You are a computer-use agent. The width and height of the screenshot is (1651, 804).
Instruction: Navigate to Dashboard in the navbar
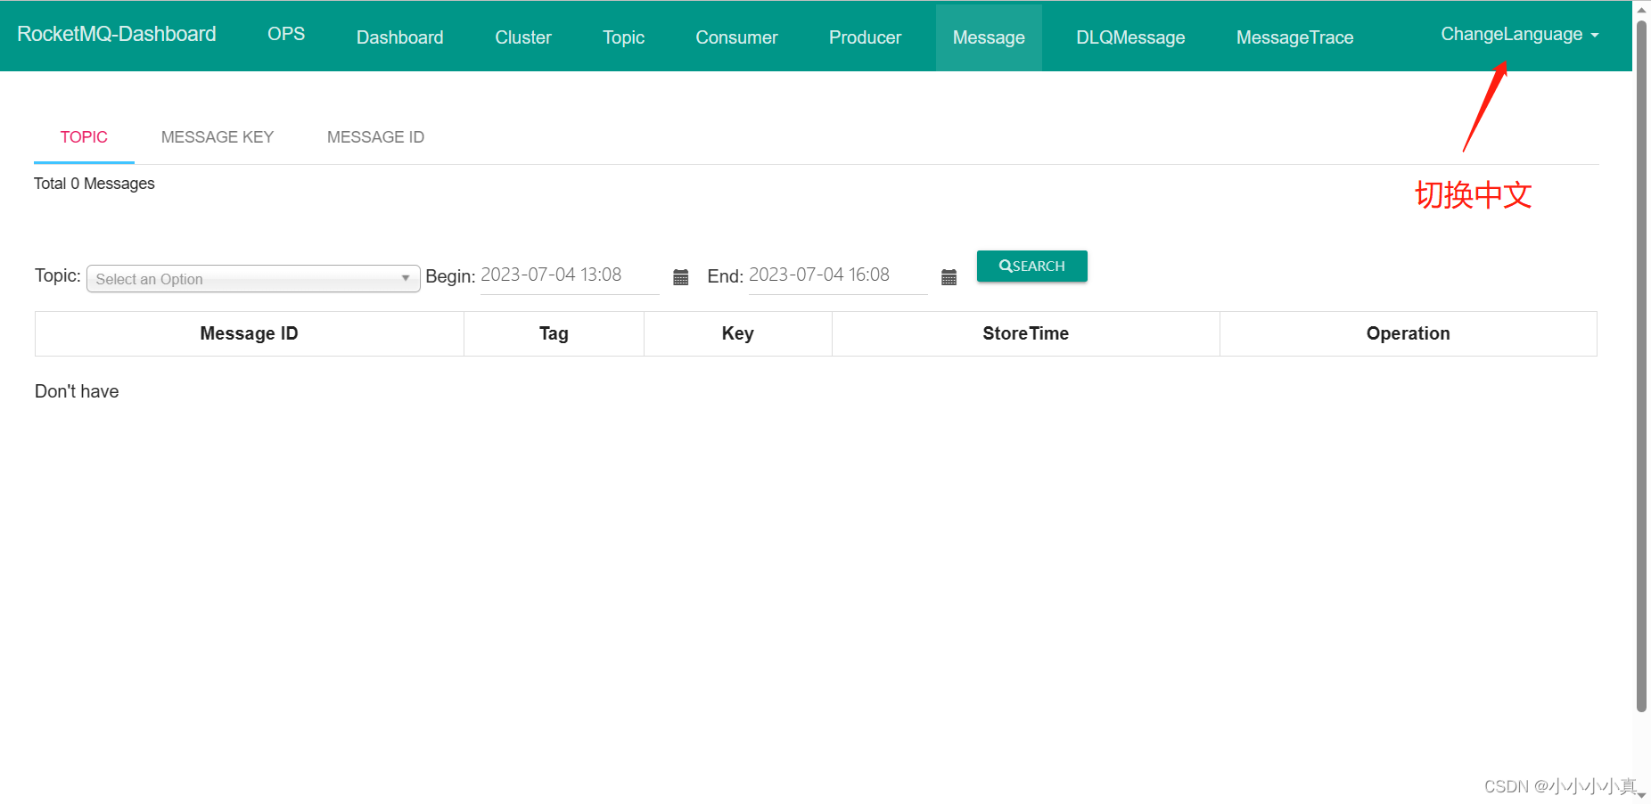click(400, 37)
